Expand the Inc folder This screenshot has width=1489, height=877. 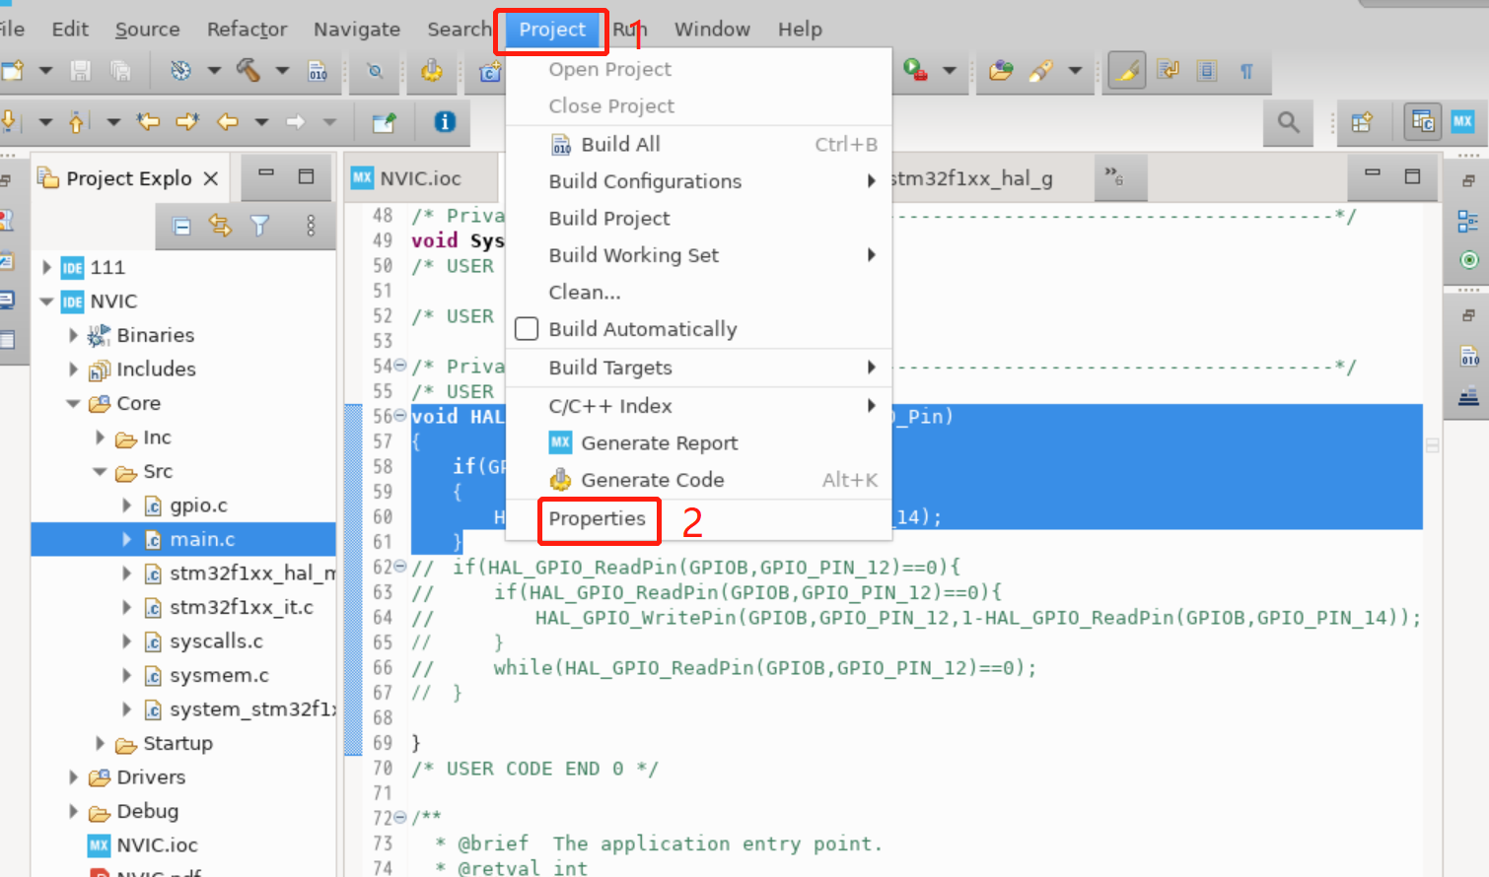pos(100,438)
